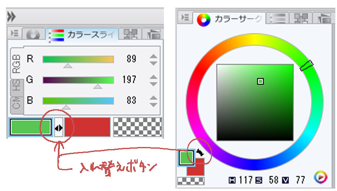337x191 pixels.
Task: Select the red sub color swatch in slider palette
Action: pos(87,127)
